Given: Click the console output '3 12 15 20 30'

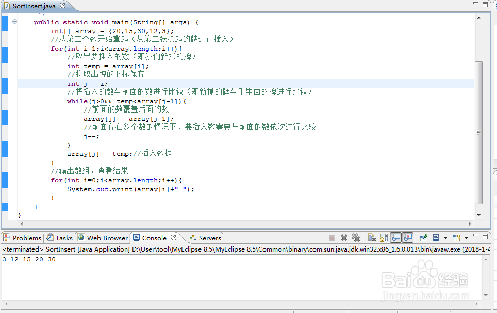Looking at the screenshot, I should tap(29, 259).
